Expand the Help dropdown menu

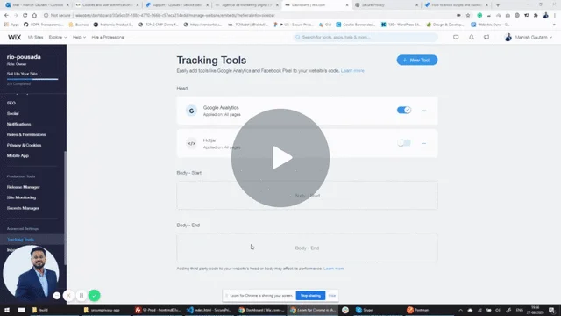tap(79, 37)
